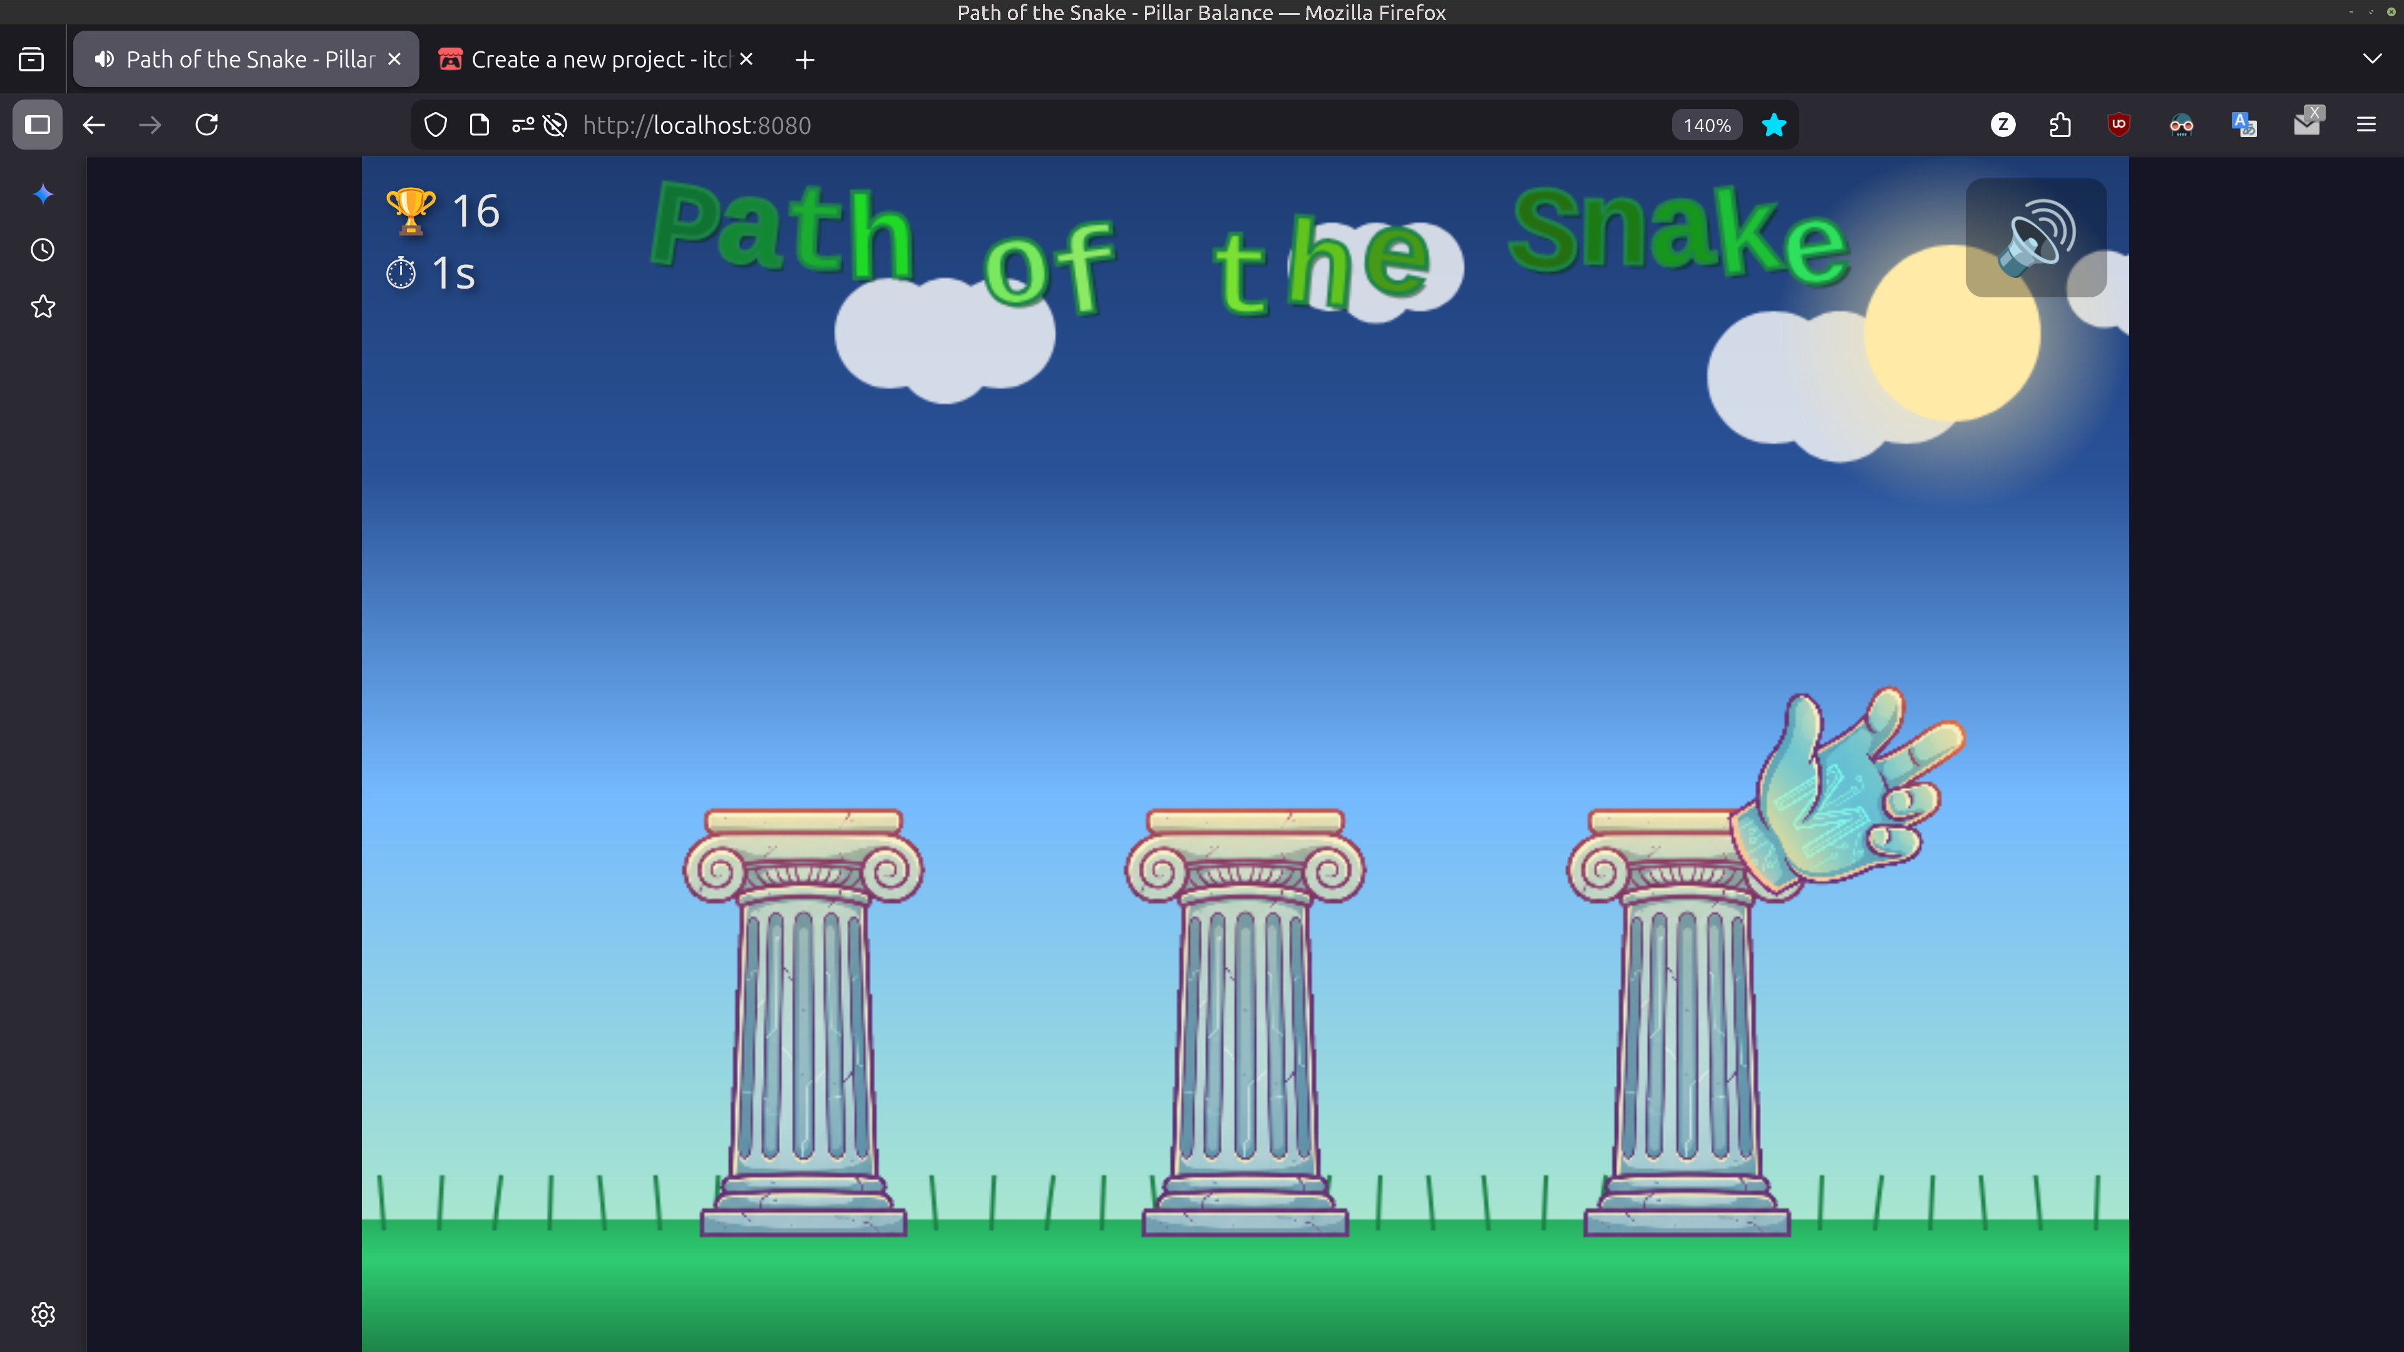This screenshot has height=1352, width=2404.
Task: Click the bookmark star in the address bar
Action: (1773, 125)
